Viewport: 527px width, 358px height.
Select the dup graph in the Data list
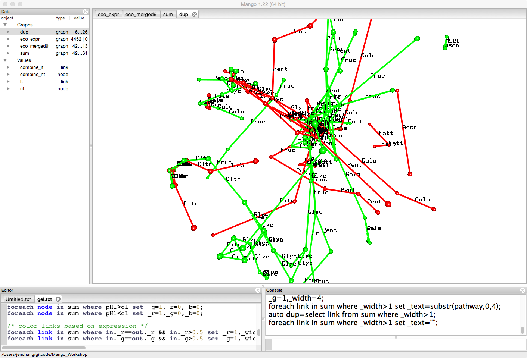tap(24, 32)
